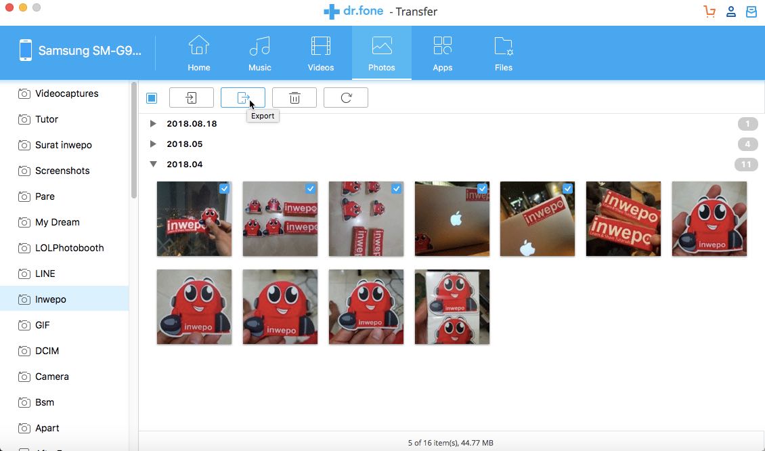Viewport: 765px width, 451px height.
Task: Click the Samsung phone device icon
Action: coord(25,50)
